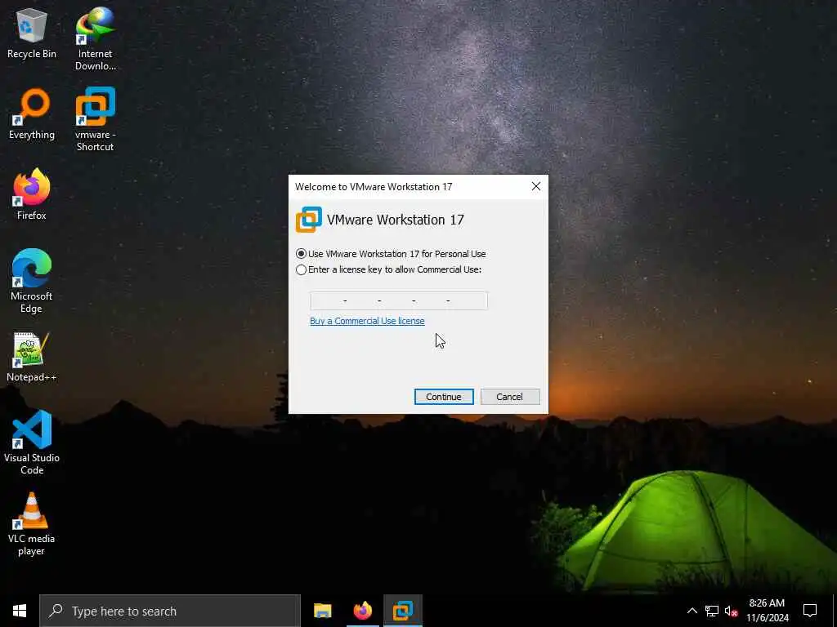Open the clock showing 8:26 AM
The image size is (837, 627).
(767, 611)
